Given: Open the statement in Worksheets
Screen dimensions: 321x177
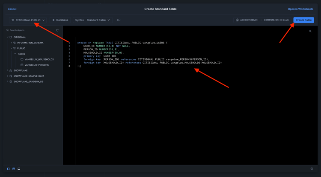Looking at the screenshot, I should click(300, 9).
